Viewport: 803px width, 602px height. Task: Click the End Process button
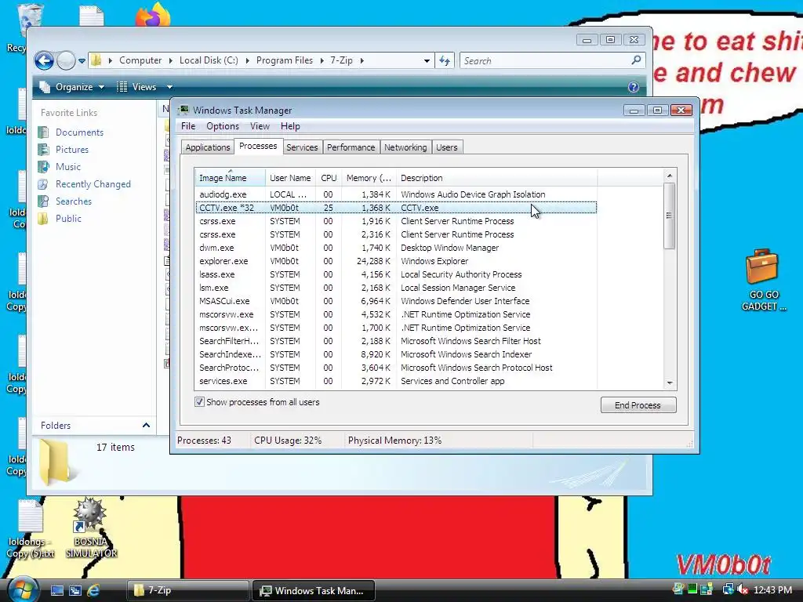638,405
